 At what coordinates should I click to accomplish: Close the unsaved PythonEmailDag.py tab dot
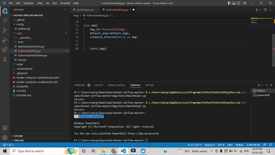coord(134,10)
